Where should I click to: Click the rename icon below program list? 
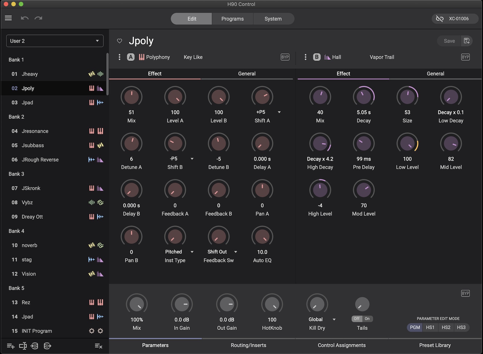click(x=23, y=346)
